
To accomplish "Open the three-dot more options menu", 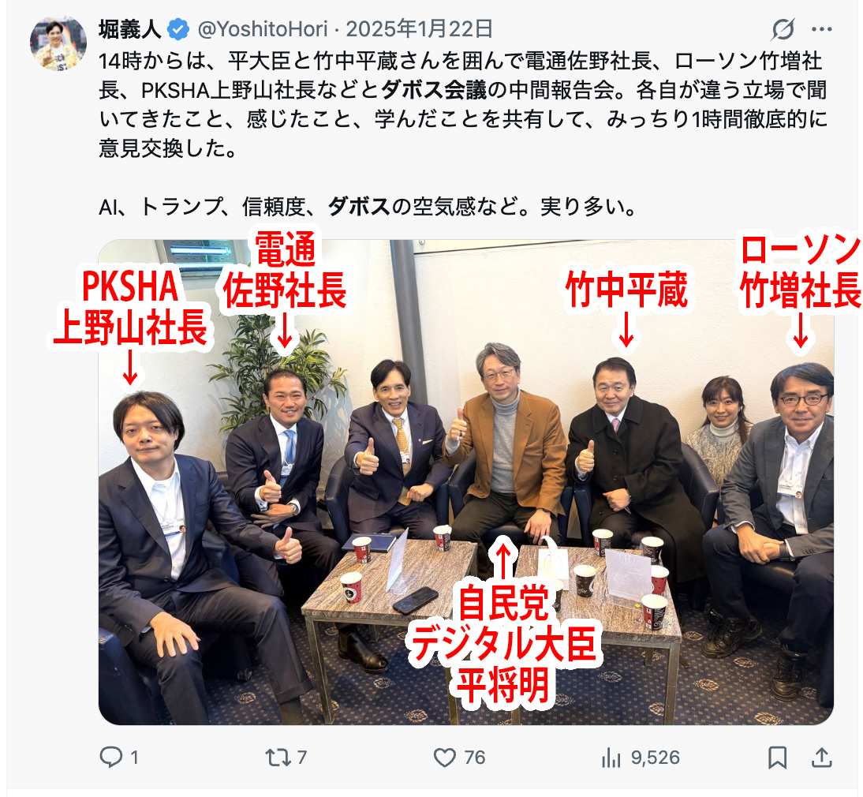I will click(x=822, y=29).
